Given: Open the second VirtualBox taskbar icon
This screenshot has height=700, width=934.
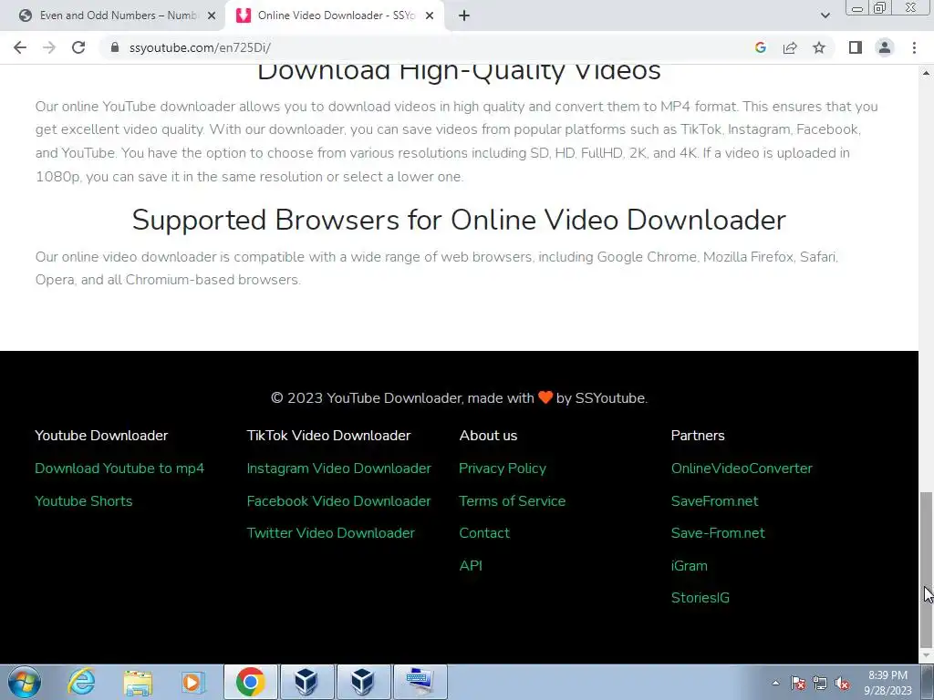Looking at the screenshot, I should (362, 682).
